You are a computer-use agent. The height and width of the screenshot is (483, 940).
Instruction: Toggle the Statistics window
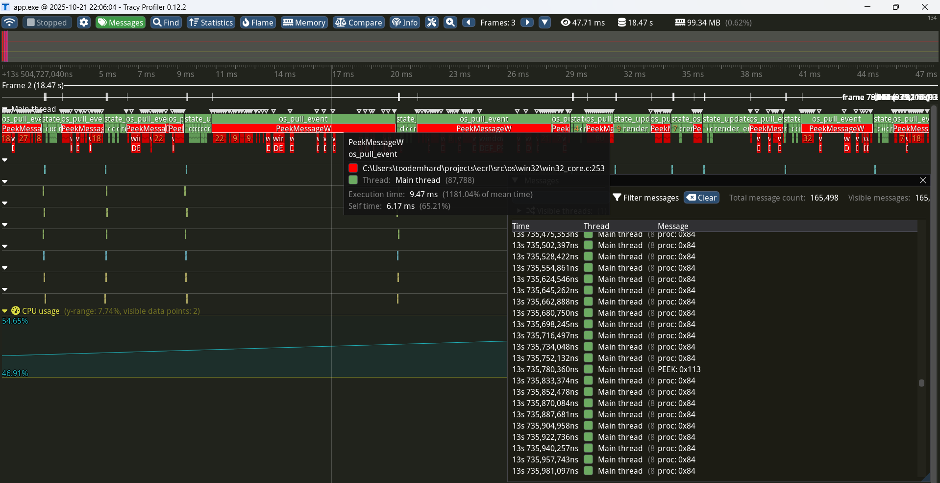click(211, 23)
